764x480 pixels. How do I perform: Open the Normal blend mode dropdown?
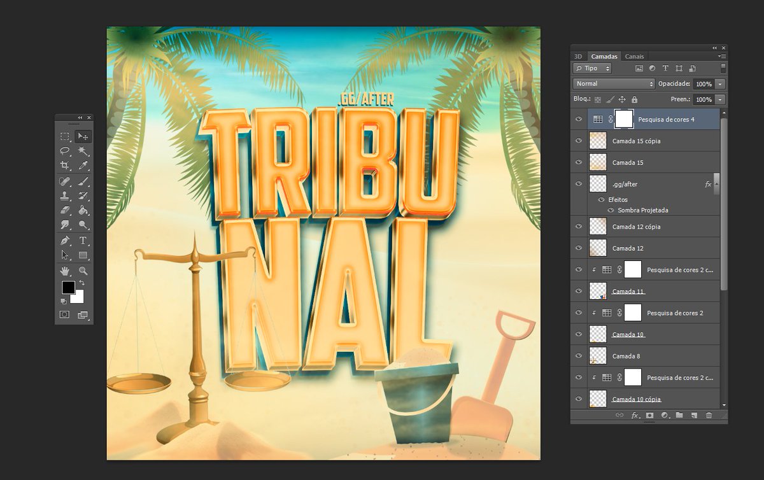click(x=614, y=83)
